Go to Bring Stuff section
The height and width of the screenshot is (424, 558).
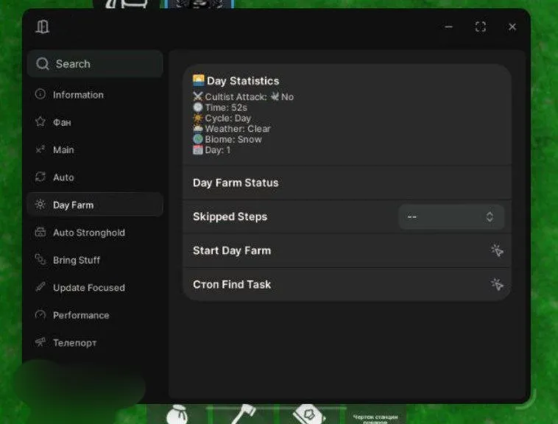point(76,260)
